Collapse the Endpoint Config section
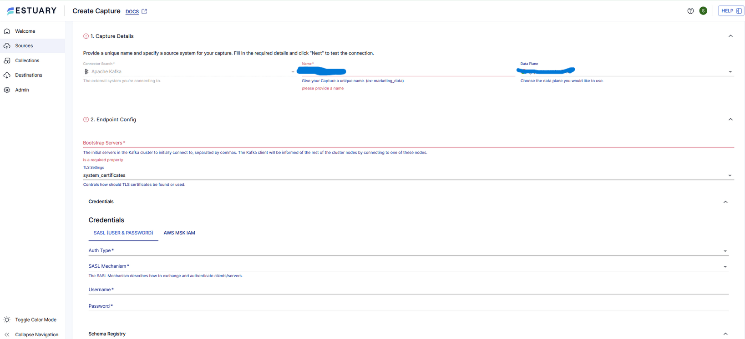 (730, 120)
